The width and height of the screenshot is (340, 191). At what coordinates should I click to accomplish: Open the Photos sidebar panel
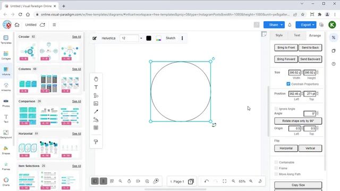(6, 103)
